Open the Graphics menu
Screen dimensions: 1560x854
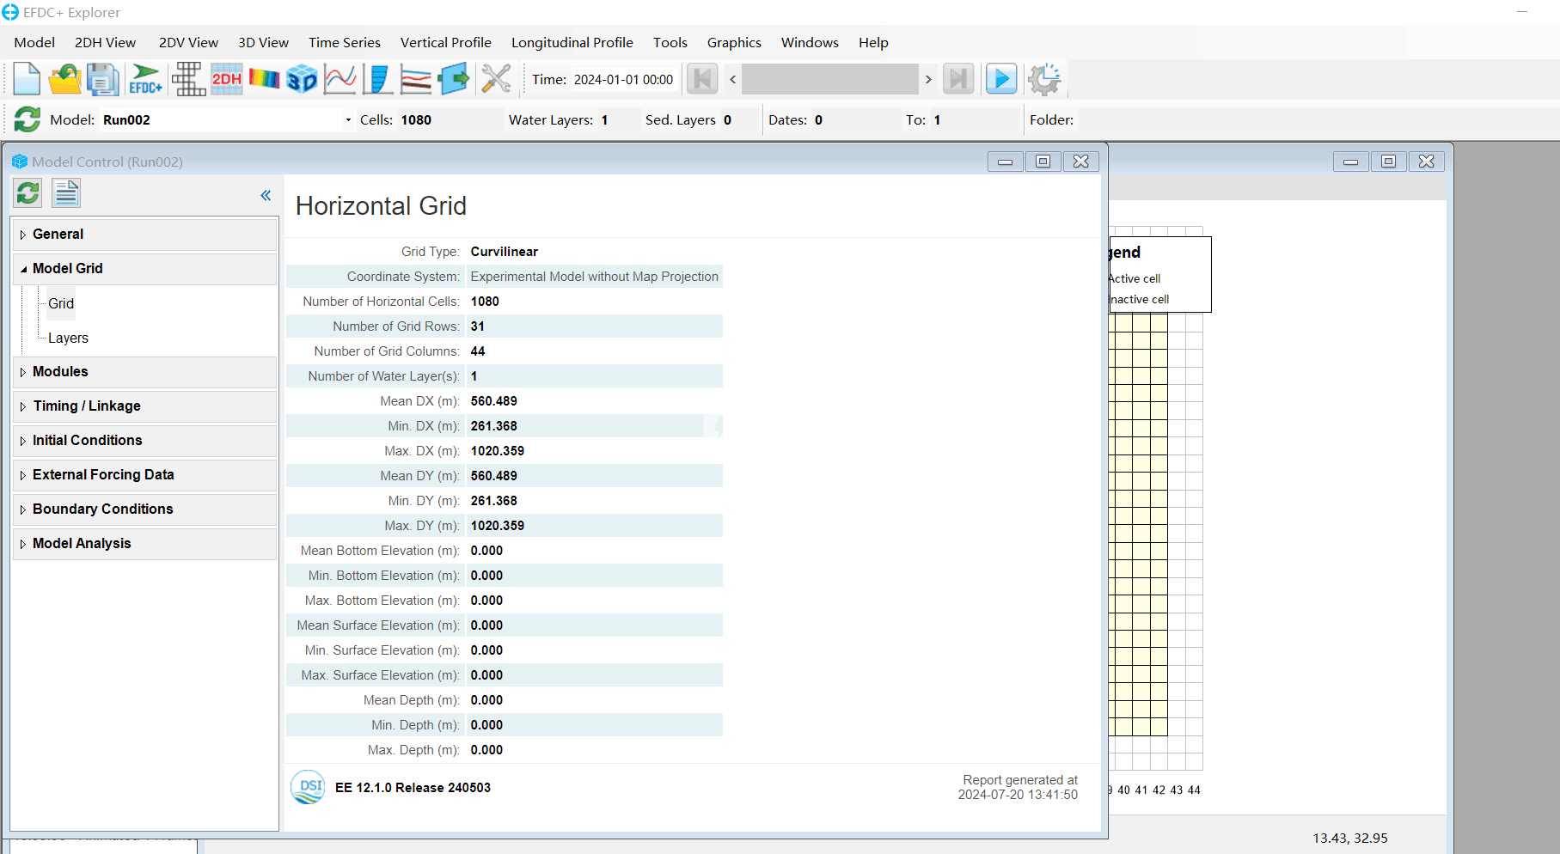pyautogui.click(x=734, y=42)
